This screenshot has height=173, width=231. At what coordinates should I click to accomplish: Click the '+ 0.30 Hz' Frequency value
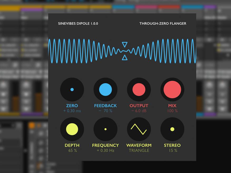[105, 150]
